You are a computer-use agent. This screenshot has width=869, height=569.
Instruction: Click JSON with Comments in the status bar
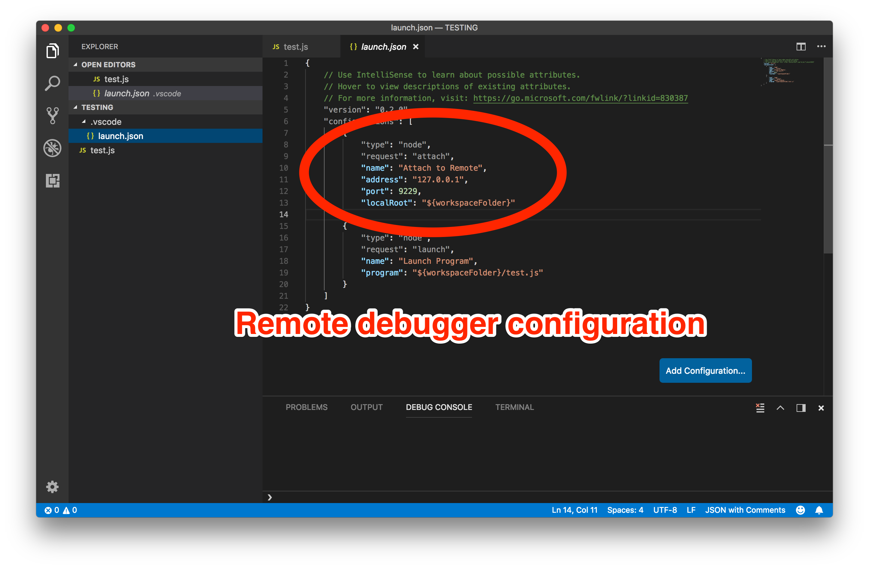(745, 510)
